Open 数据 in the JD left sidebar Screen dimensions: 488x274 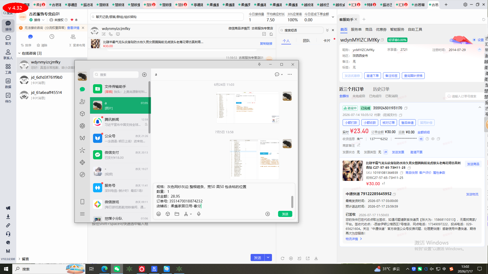[8, 83]
